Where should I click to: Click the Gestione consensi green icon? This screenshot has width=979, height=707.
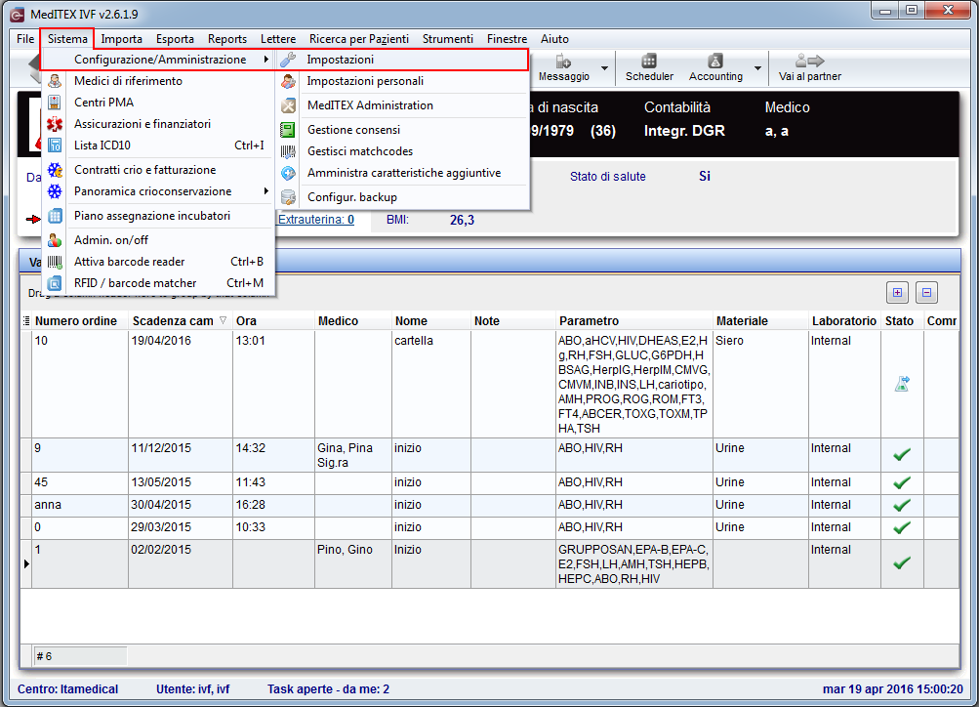tap(288, 130)
